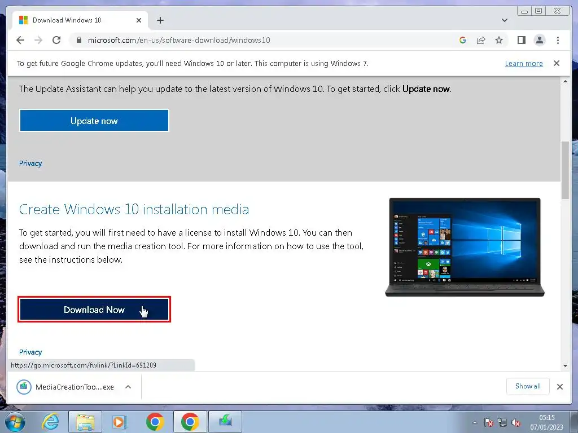Click the share page icon
578x433 pixels.
point(481,40)
